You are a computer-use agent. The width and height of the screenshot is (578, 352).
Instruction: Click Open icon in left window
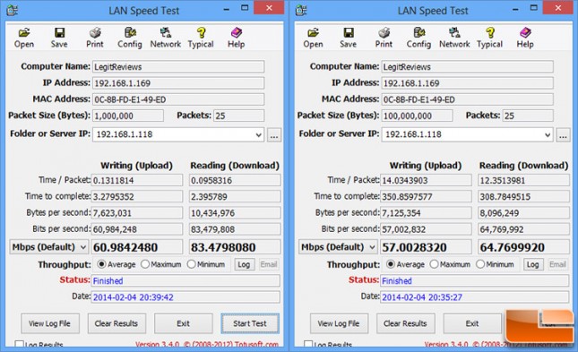click(x=24, y=38)
